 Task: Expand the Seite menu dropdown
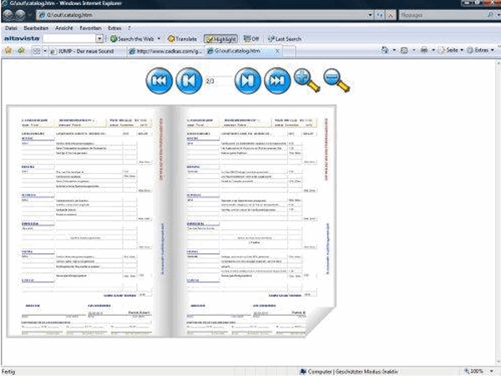pos(463,51)
